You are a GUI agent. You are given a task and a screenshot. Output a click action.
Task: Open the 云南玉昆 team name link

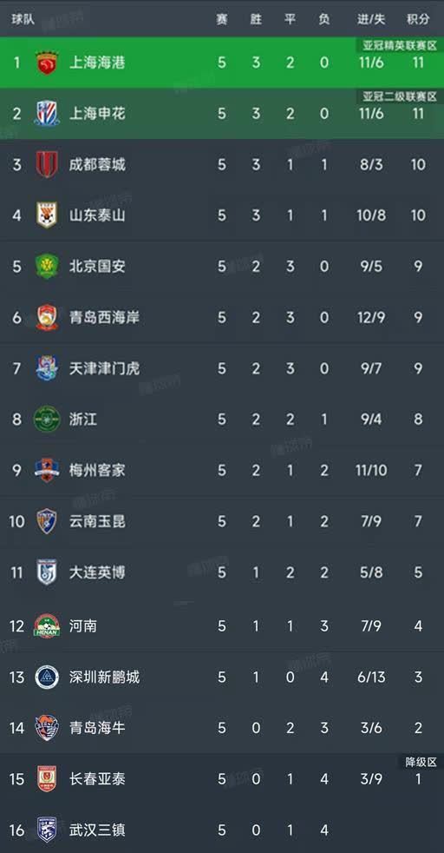(x=98, y=522)
